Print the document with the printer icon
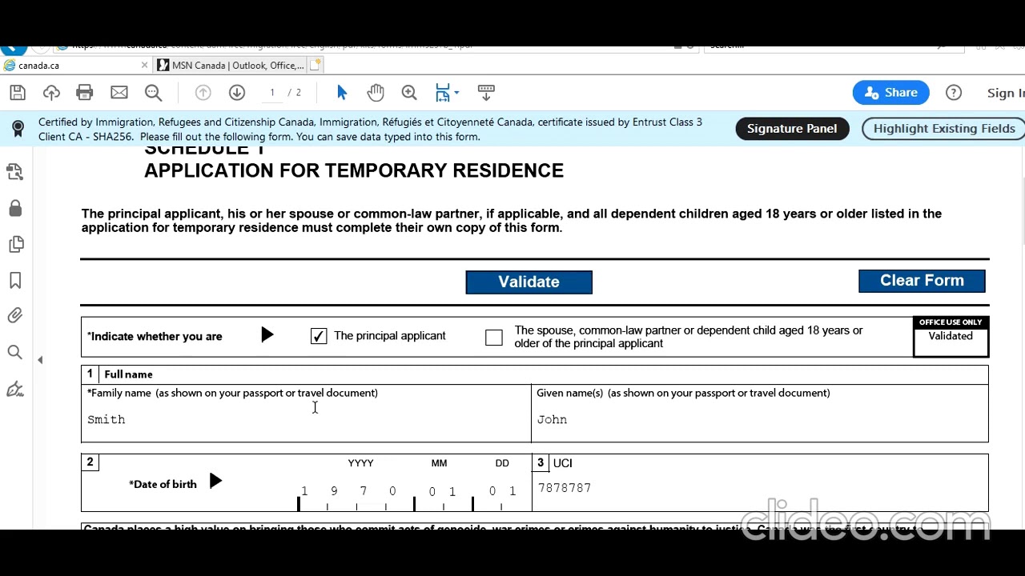The height and width of the screenshot is (576, 1025). click(x=85, y=93)
